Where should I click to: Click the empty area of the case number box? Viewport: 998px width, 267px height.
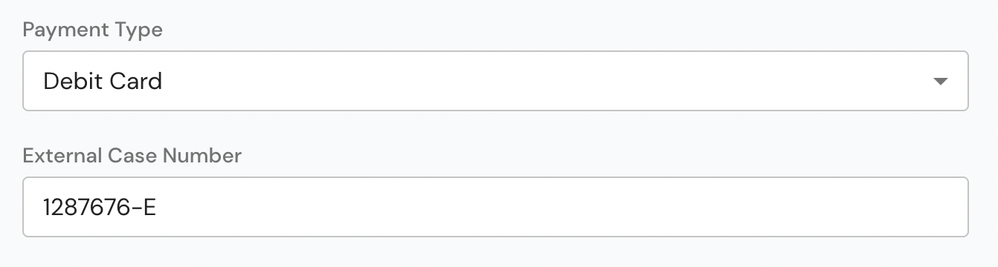tap(558, 207)
